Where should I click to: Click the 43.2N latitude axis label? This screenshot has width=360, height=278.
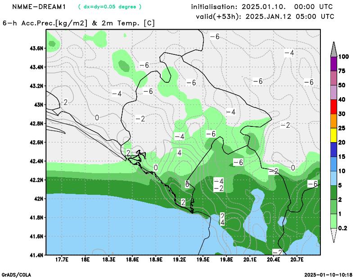coord(36,86)
